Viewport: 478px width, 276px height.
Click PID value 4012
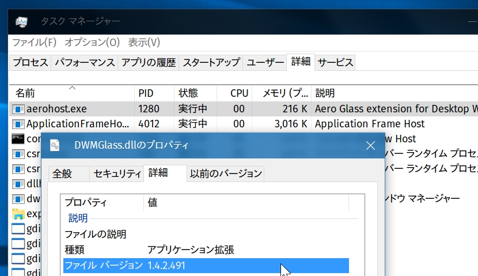tap(149, 124)
